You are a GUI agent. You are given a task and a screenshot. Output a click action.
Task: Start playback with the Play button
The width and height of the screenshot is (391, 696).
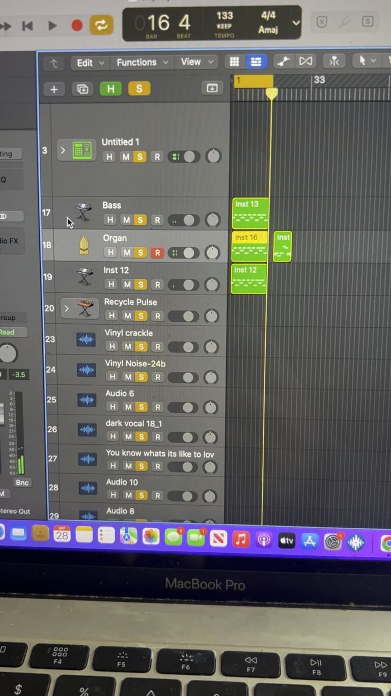52,25
